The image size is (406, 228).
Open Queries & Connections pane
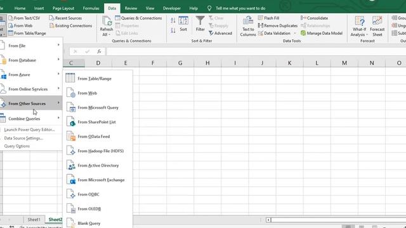(x=138, y=18)
